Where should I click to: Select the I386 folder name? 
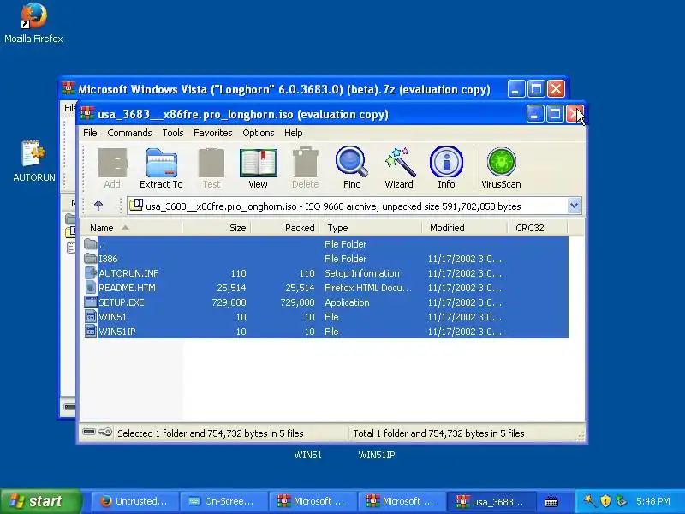pos(108,259)
